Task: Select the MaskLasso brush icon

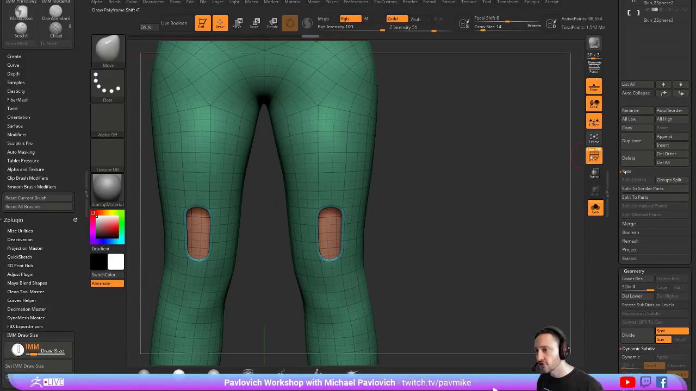Action: 21,12
